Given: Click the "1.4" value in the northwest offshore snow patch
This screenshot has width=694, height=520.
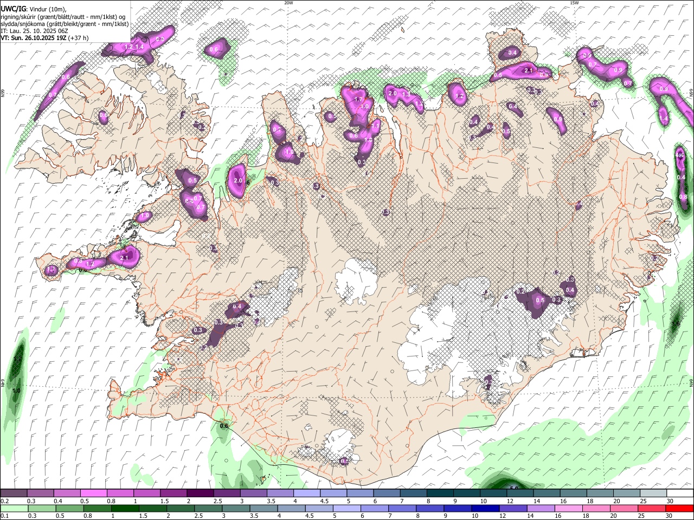Looking at the screenshot, I should (139, 47).
